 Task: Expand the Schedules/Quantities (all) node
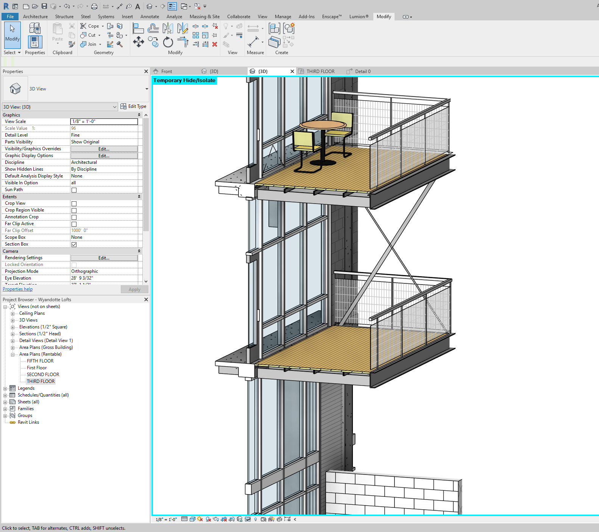pos(5,395)
